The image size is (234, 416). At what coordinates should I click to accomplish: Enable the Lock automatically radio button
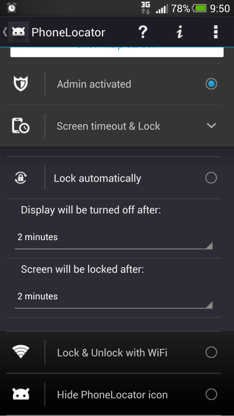pyautogui.click(x=211, y=178)
